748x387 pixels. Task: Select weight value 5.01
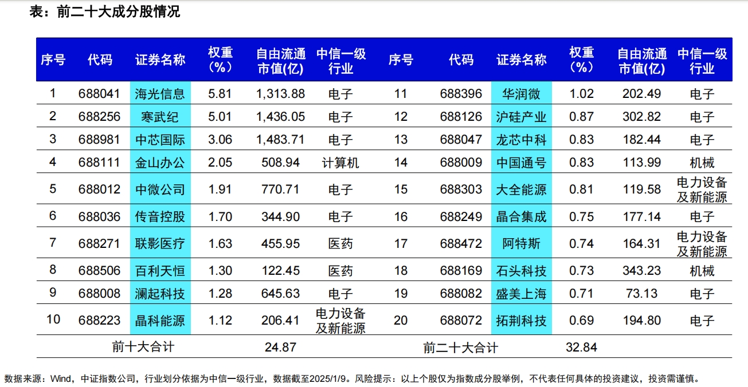pos(221,117)
